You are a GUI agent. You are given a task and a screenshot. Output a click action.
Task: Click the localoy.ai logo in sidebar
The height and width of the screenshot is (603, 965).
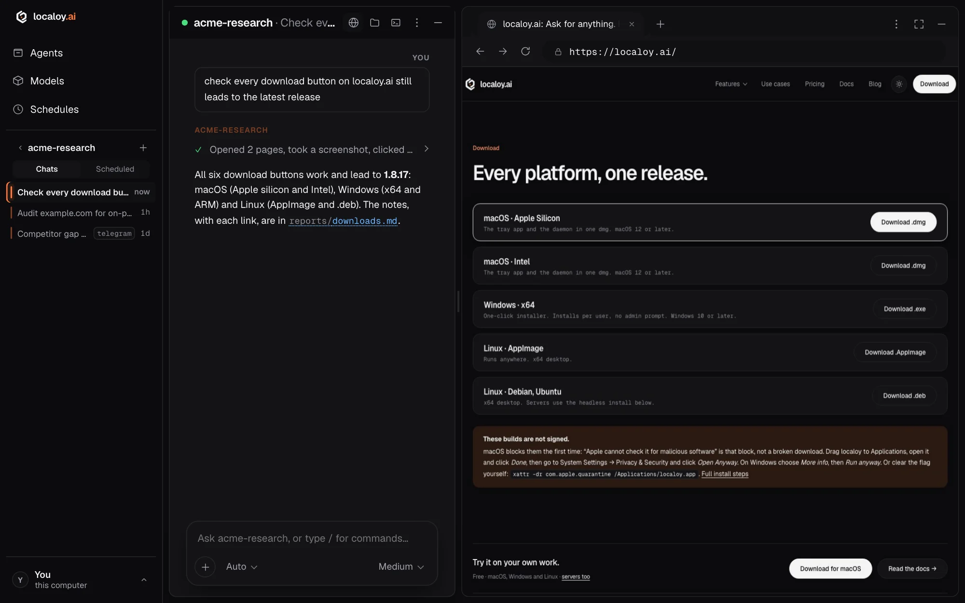(46, 17)
